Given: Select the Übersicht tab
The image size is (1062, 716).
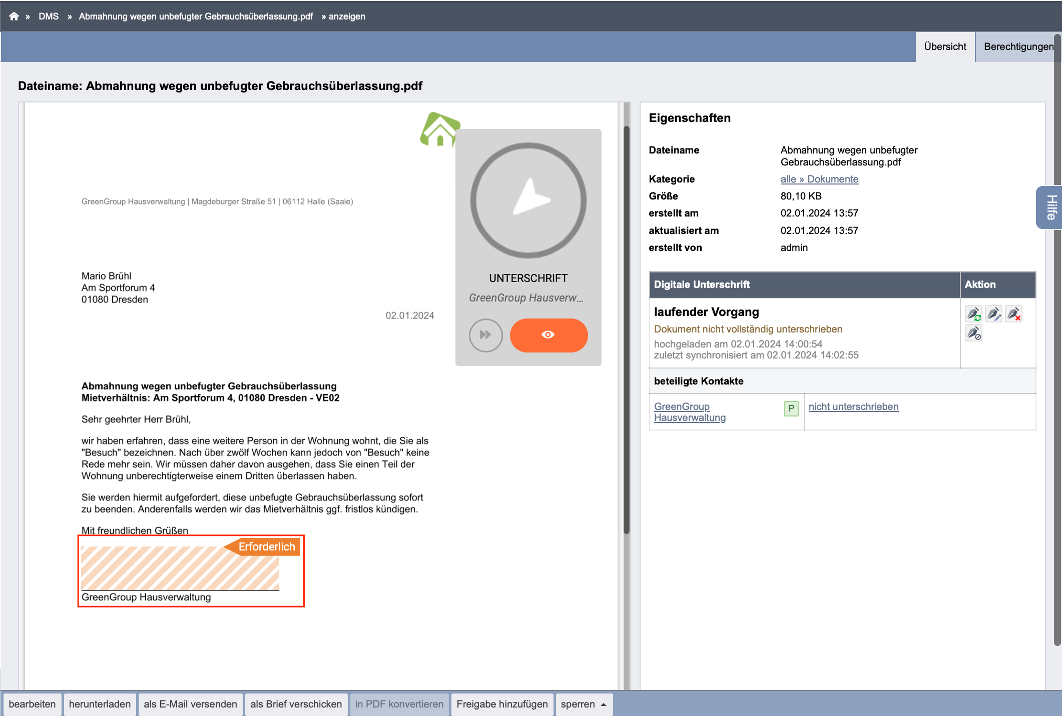Looking at the screenshot, I should pyautogui.click(x=945, y=46).
